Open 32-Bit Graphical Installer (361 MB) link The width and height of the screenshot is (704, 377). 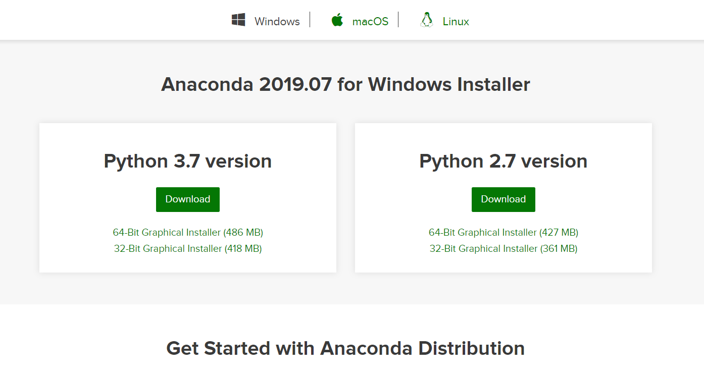[x=504, y=249]
